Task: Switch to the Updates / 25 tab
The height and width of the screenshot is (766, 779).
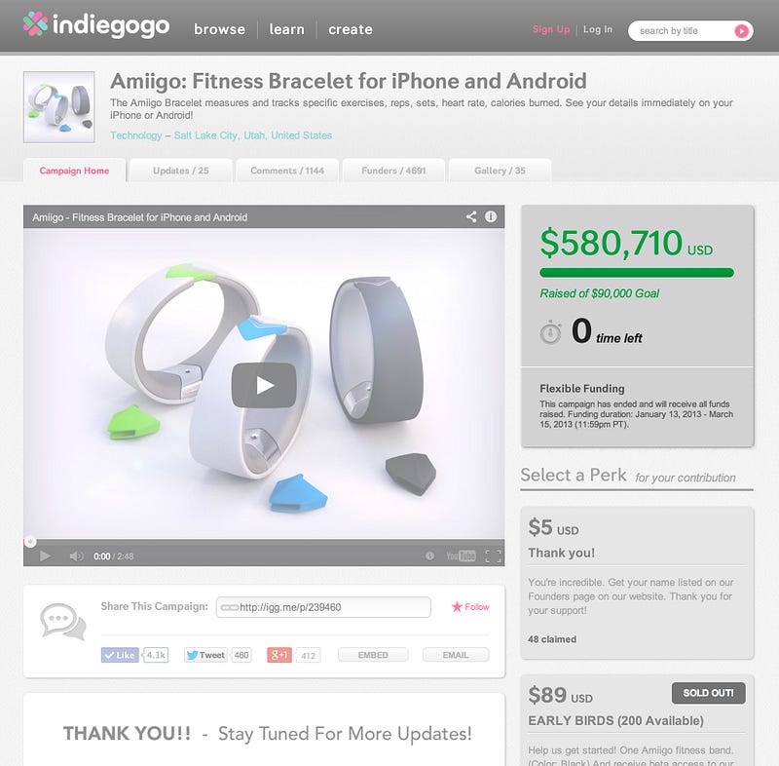Action: pos(181,171)
